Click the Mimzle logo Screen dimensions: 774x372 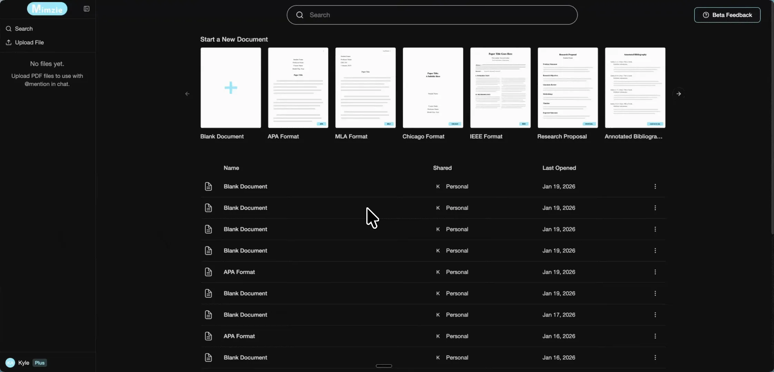(47, 9)
